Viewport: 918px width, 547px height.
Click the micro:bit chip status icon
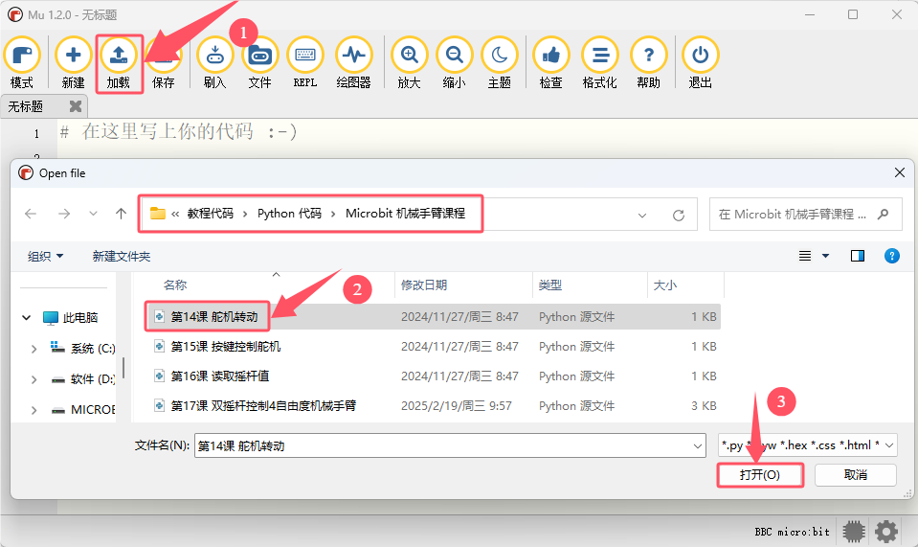click(x=854, y=532)
